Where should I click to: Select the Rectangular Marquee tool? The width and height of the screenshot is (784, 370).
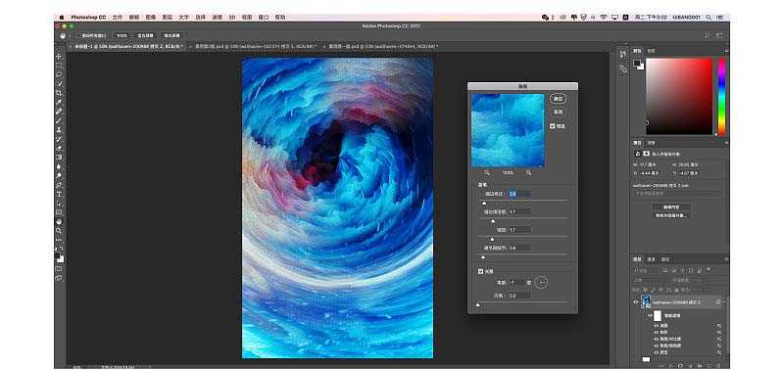59,66
